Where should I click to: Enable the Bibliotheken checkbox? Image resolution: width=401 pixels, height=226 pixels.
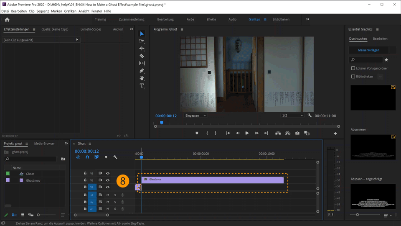pyautogui.click(x=353, y=77)
